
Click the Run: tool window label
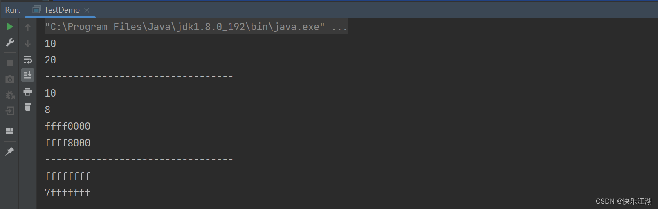13,10
